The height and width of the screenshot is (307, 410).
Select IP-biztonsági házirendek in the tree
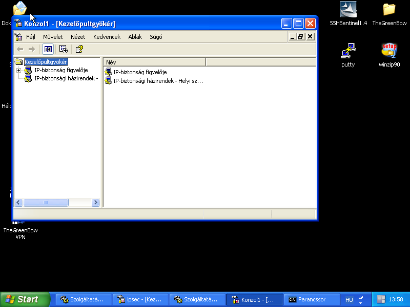tap(66, 78)
